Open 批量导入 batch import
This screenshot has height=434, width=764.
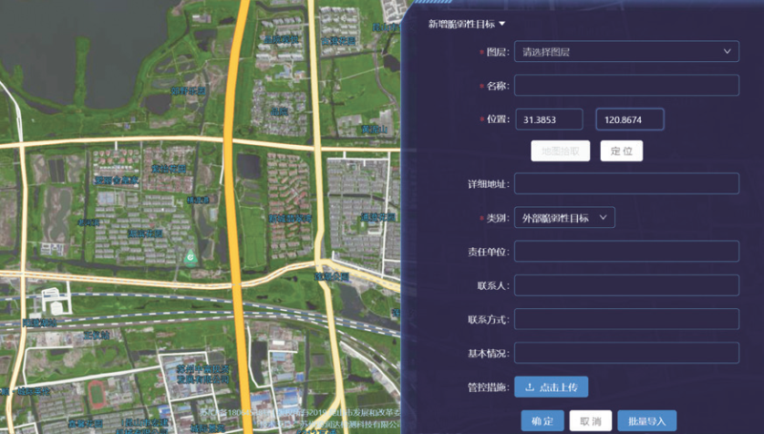(646, 420)
